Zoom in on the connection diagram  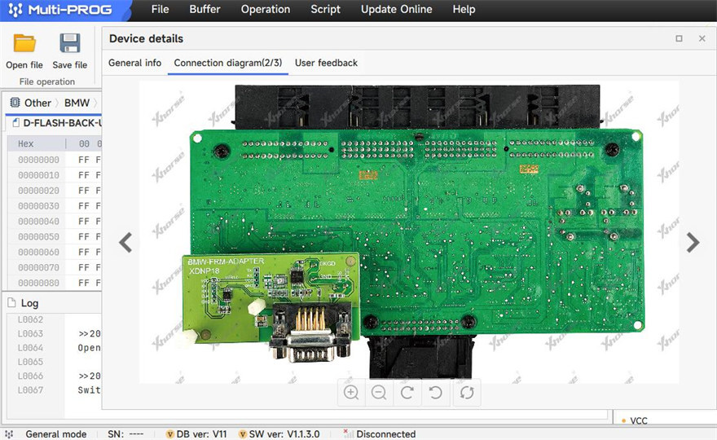(x=351, y=393)
